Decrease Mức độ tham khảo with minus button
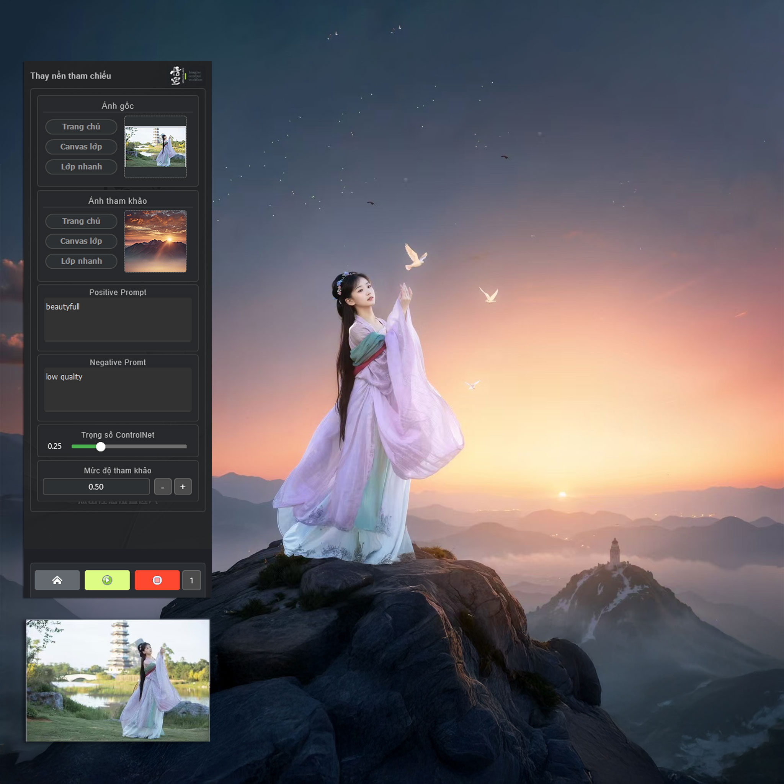 point(163,487)
